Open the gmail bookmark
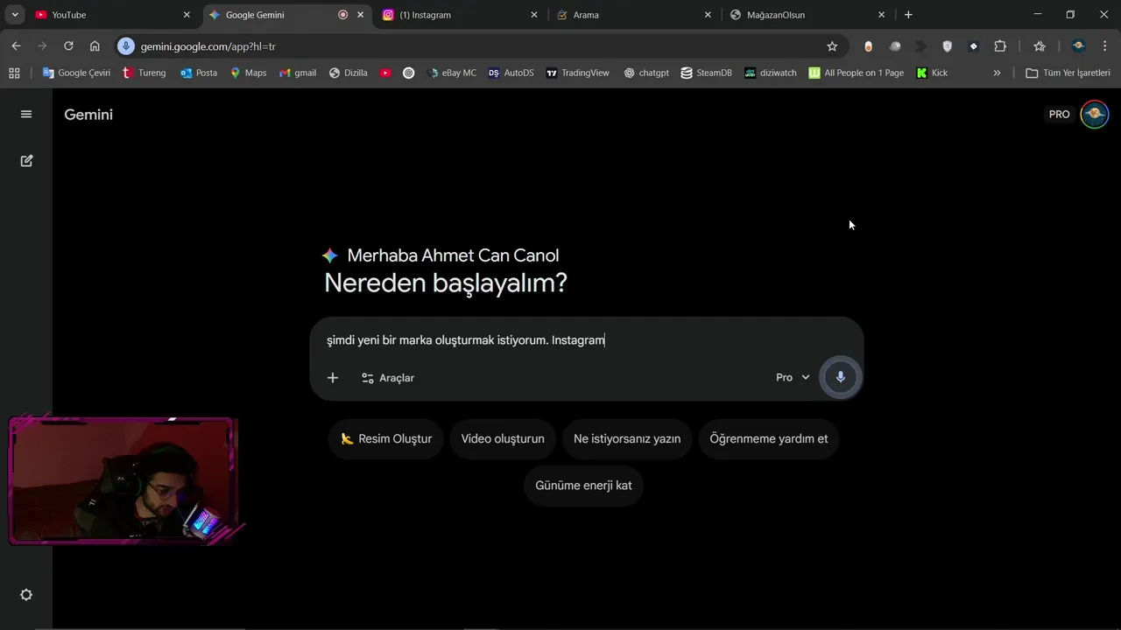The width and height of the screenshot is (1121, 630). click(x=298, y=73)
